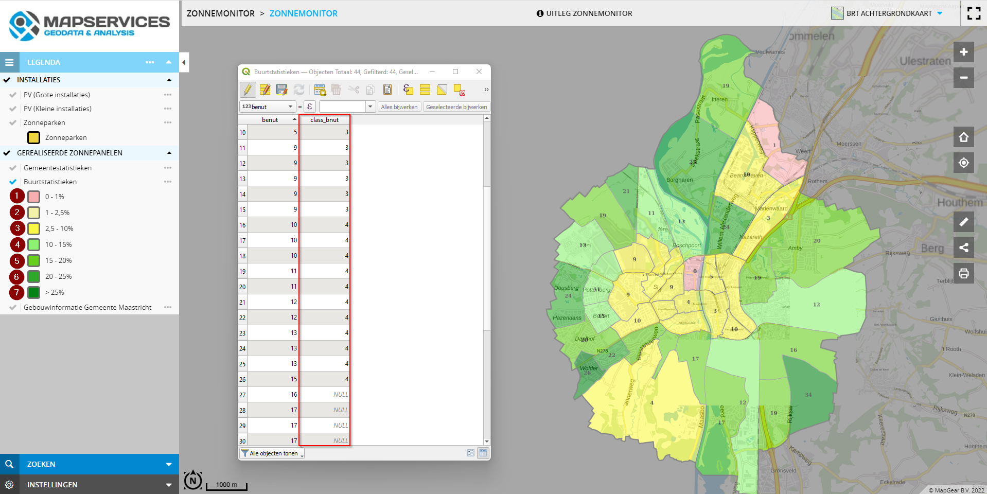Collapse the INSTALLATIES group
987x494 pixels.
tap(169, 80)
